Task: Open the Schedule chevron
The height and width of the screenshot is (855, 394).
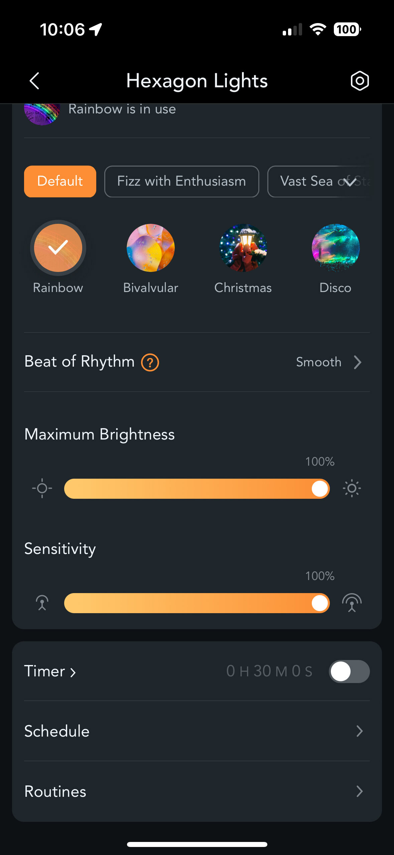Action: 359,731
